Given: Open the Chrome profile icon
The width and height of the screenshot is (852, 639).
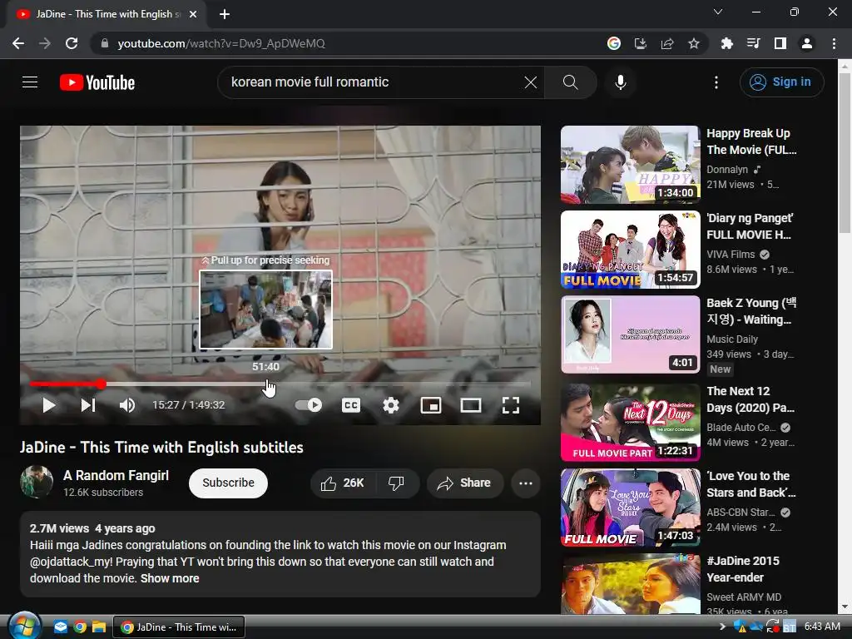Looking at the screenshot, I should 807,43.
